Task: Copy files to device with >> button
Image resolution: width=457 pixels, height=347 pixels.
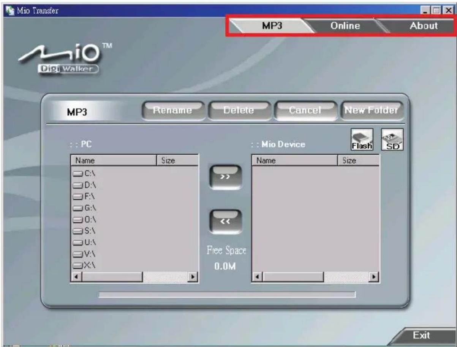Action: [225, 177]
